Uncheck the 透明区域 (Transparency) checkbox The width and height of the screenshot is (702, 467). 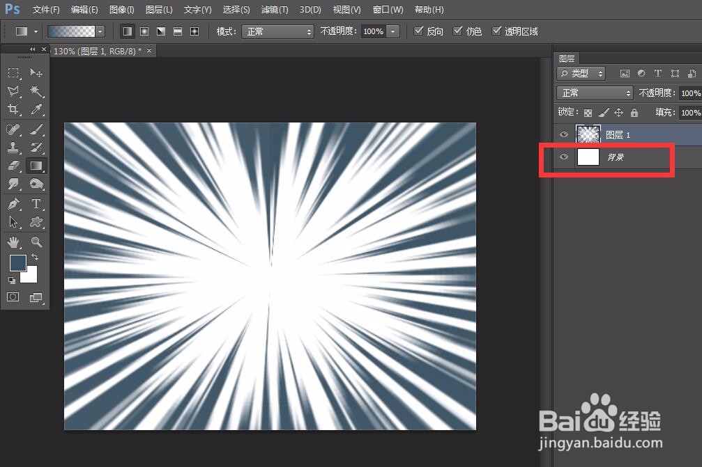point(496,31)
